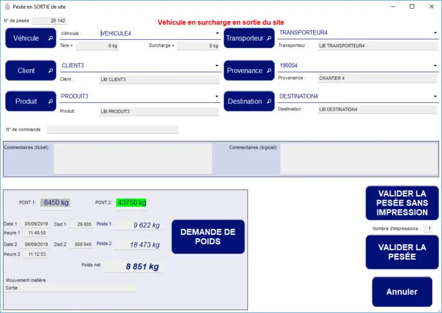Click the Date 1 field 05/09/2019
Image resolution: width=442 pixels, height=313 pixels.
36,224
